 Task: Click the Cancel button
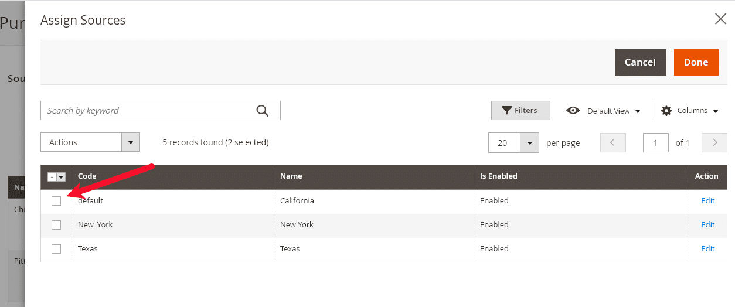coord(640,62)
